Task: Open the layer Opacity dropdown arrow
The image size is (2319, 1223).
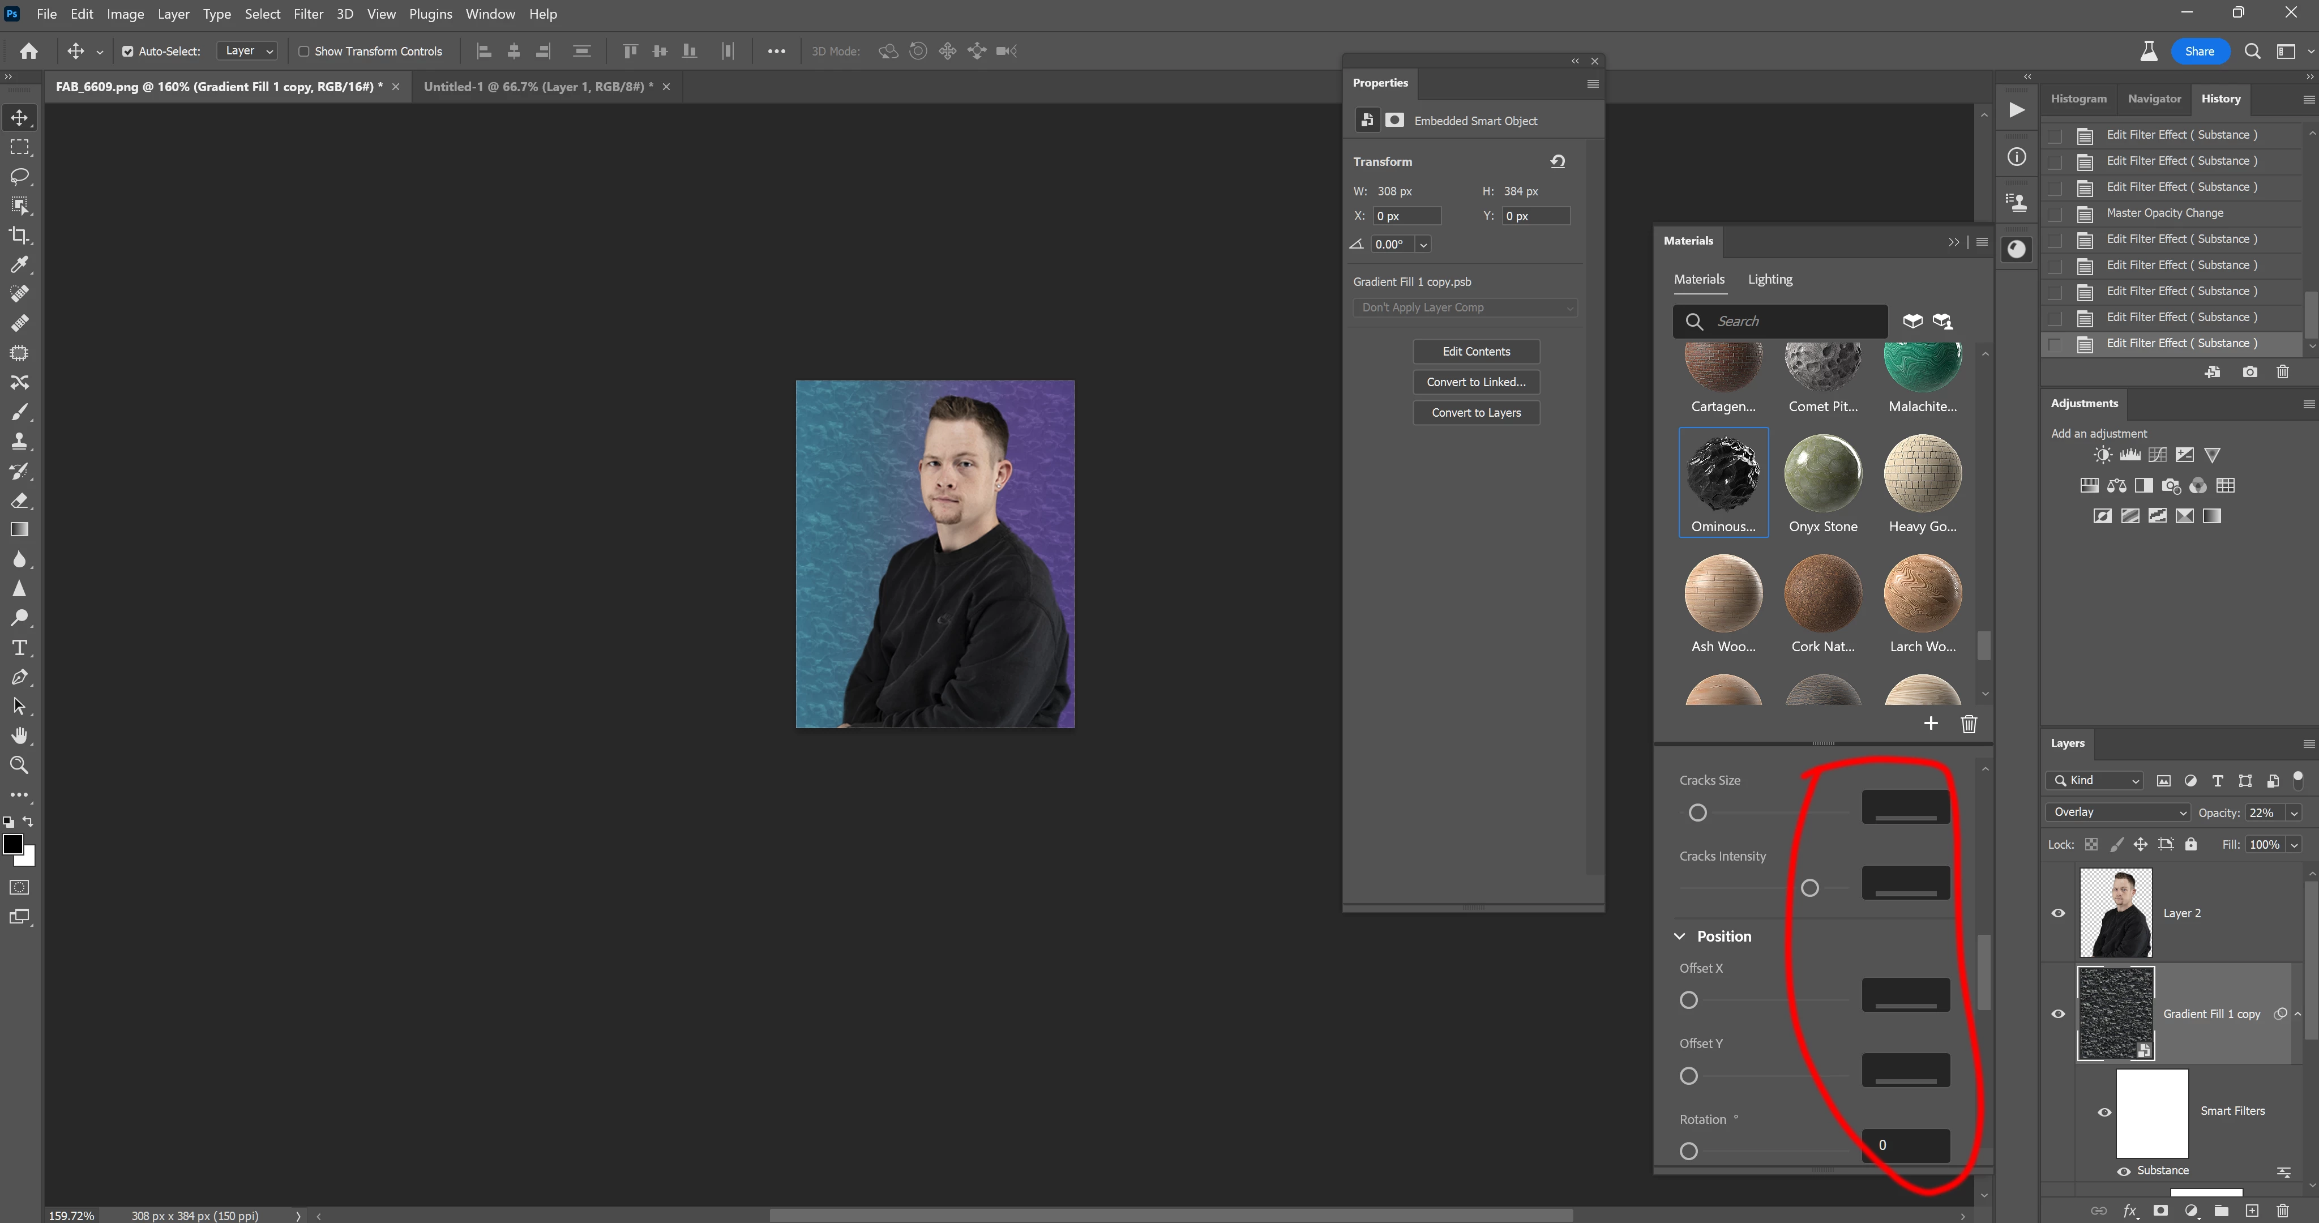Action: pos(2294,813)
